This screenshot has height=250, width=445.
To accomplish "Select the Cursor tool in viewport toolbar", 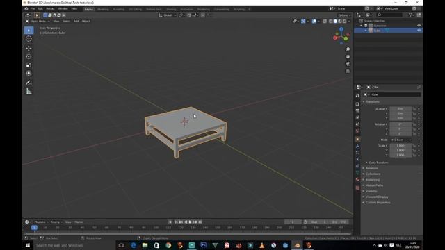I will tap(29, 39).
